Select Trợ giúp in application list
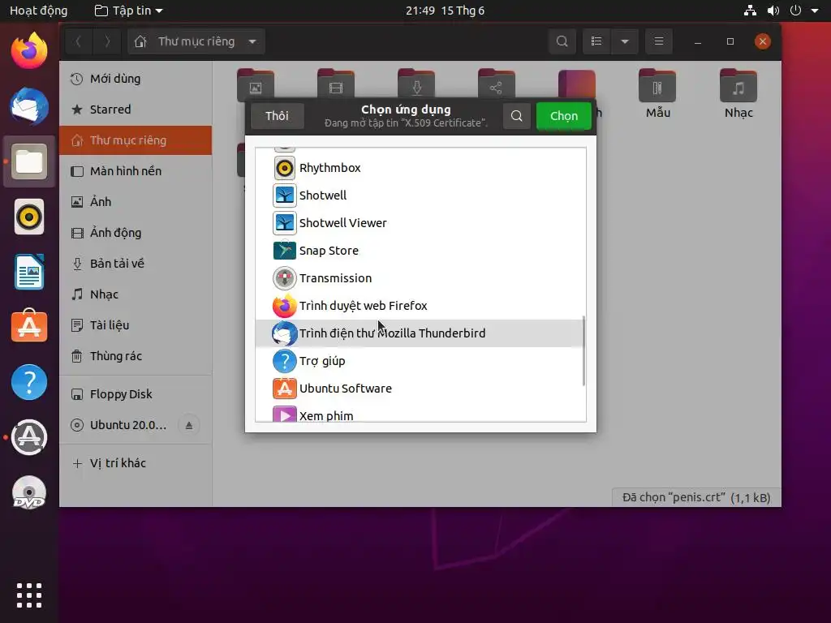831x623 pixels. coord(420,361)
